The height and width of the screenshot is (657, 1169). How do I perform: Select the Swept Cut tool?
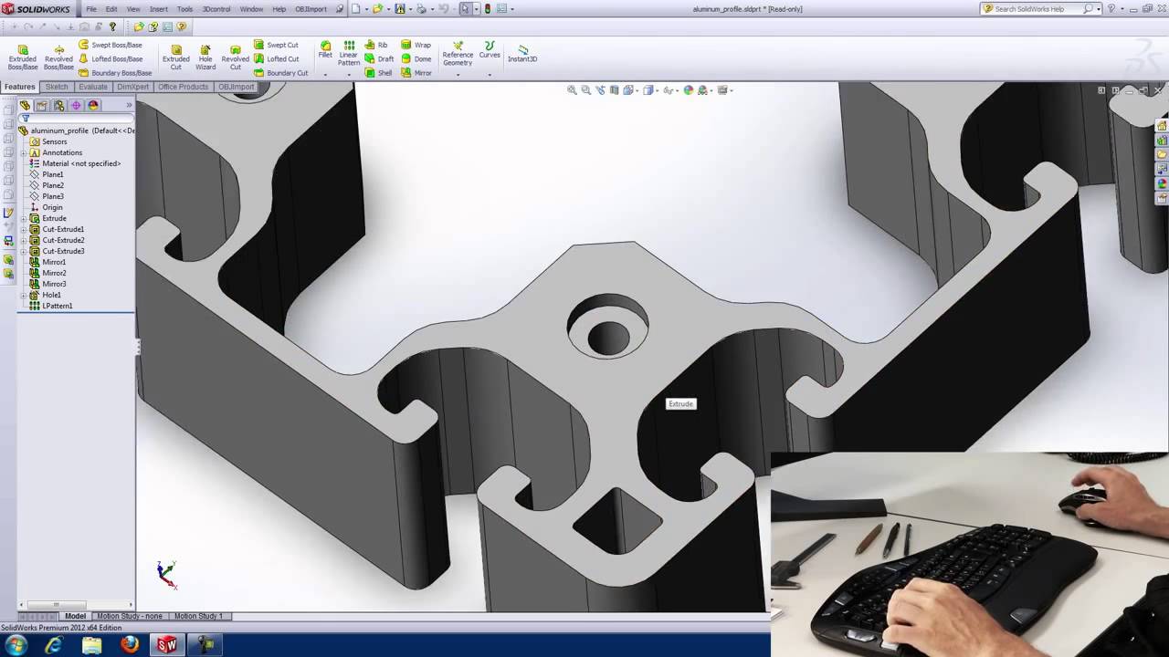277,45
